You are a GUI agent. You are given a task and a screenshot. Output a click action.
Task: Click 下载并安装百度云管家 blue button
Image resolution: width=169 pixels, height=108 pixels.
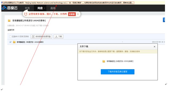(x=118, y=72)
